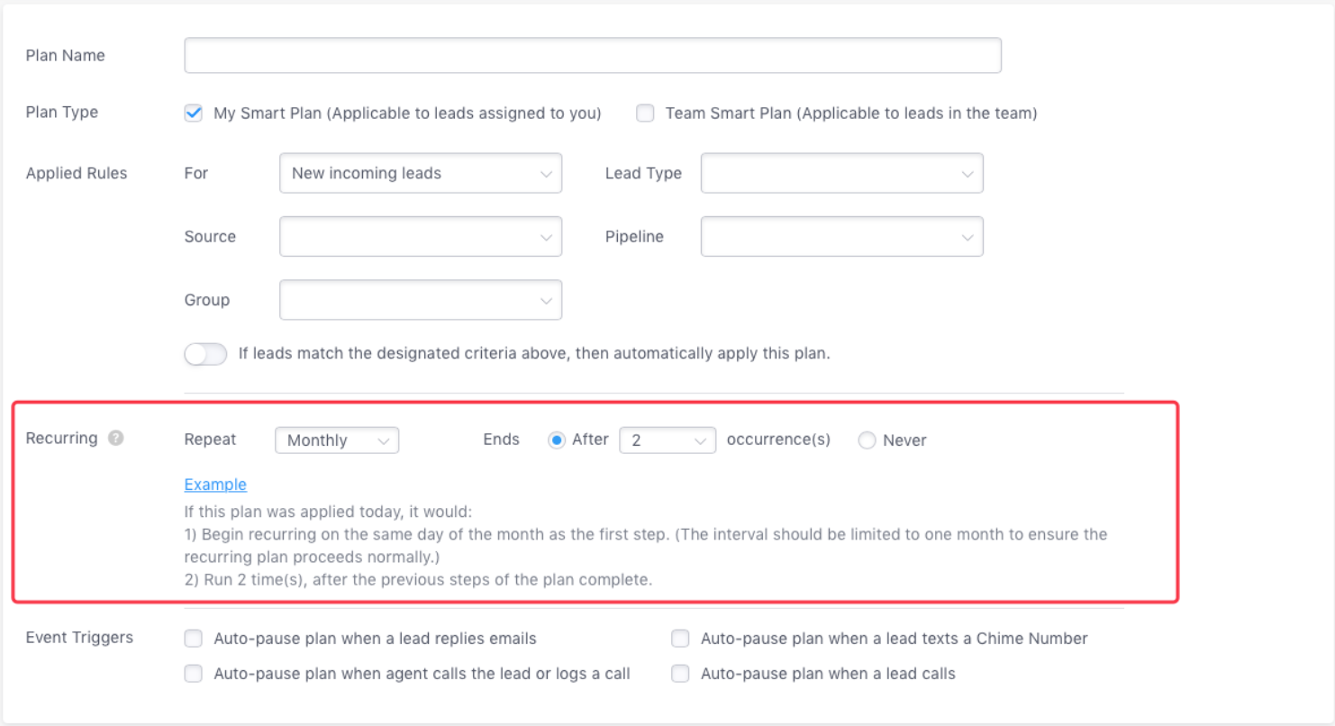Click the Example link

pyautogui.click(x=215, y=485)
